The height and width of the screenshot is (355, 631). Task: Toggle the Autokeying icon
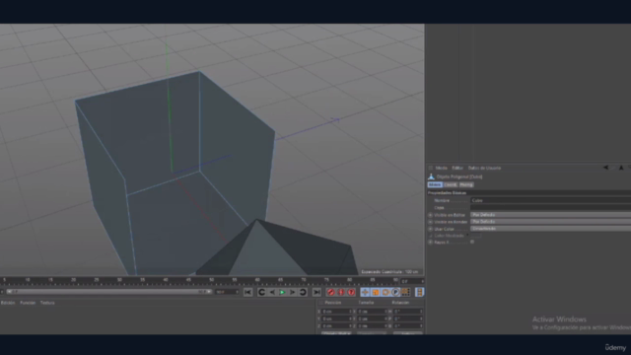pos(341,292)
